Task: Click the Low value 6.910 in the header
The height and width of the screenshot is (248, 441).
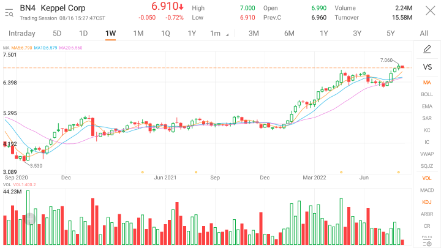Action: click(x=247, y=17)
